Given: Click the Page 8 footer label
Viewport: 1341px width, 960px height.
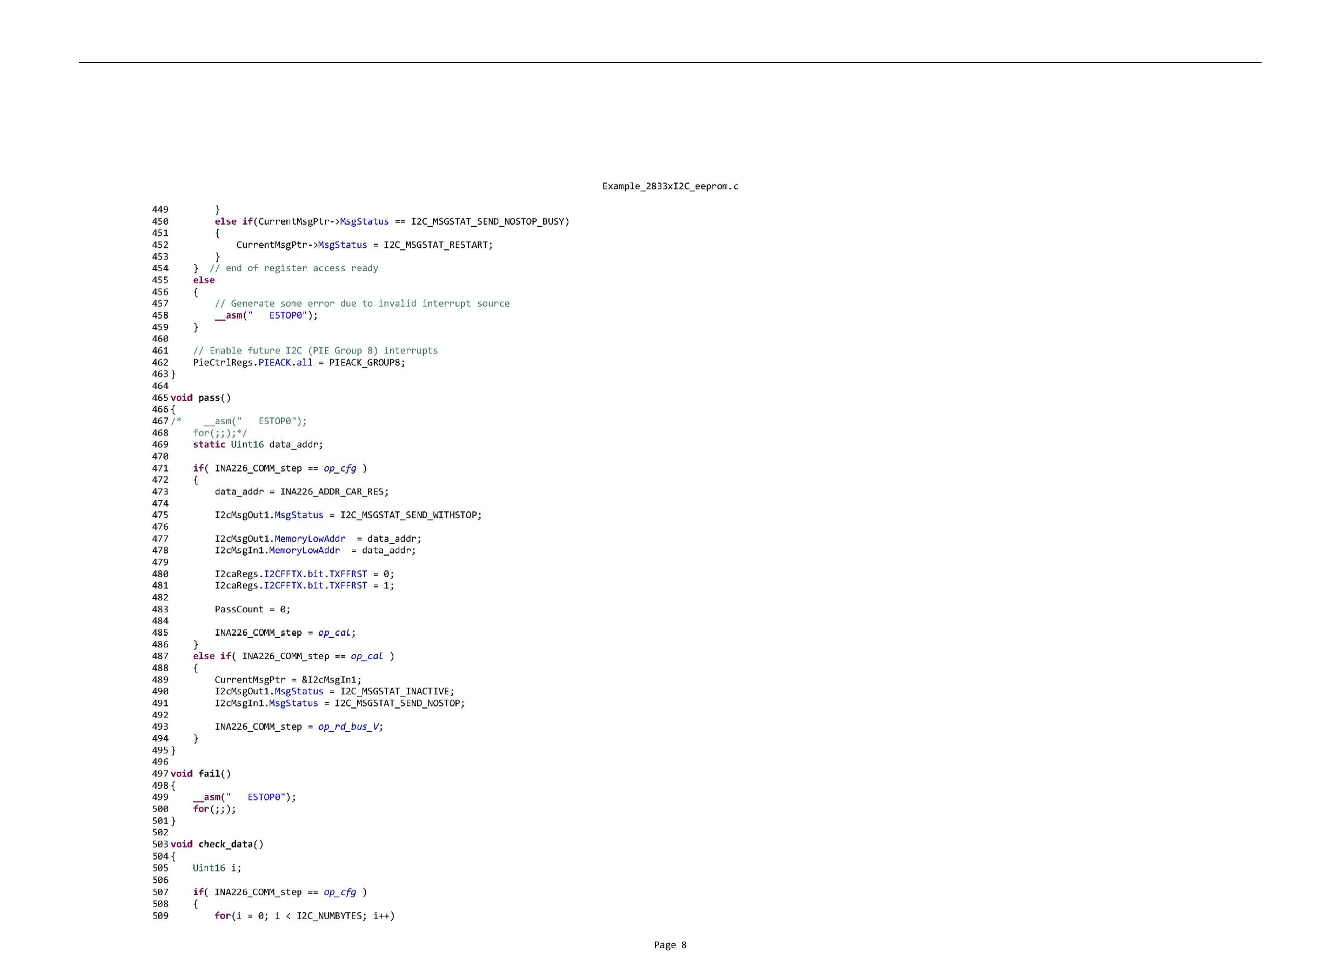Looking at the screenshot, I should click(670, 945).
